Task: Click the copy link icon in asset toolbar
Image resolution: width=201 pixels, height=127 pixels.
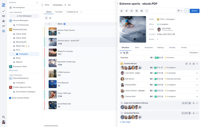Action: pyautogui.click(x=126, y=11)
